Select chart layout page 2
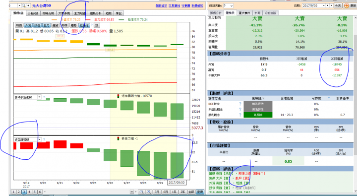 click(x=19, y=192)
